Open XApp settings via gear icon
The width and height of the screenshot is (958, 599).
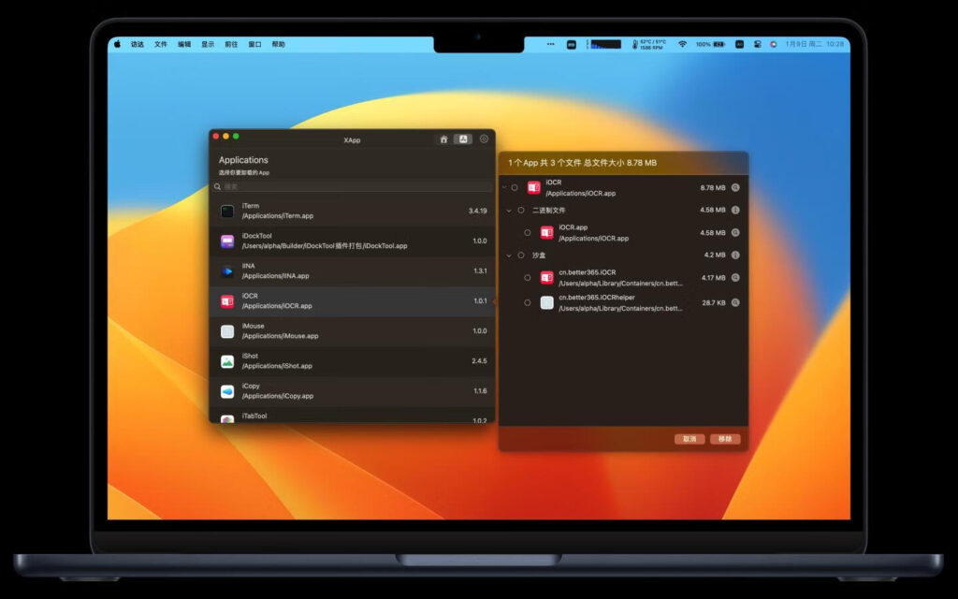coord(484,139)
